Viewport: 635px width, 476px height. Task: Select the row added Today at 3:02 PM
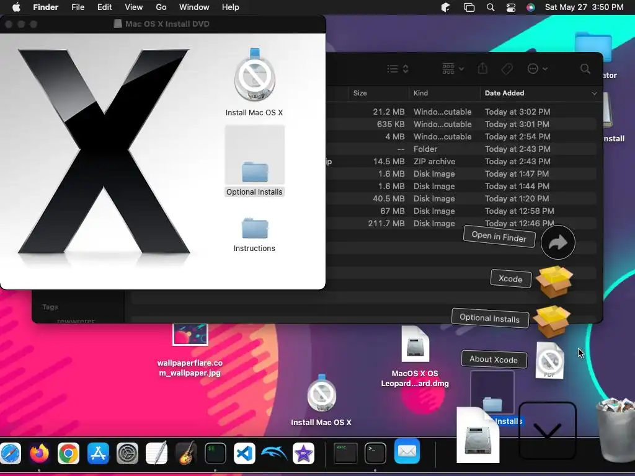coord(461,112)
